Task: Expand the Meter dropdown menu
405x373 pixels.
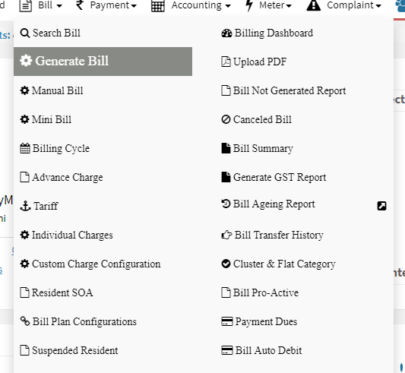Action: [268, 5]
